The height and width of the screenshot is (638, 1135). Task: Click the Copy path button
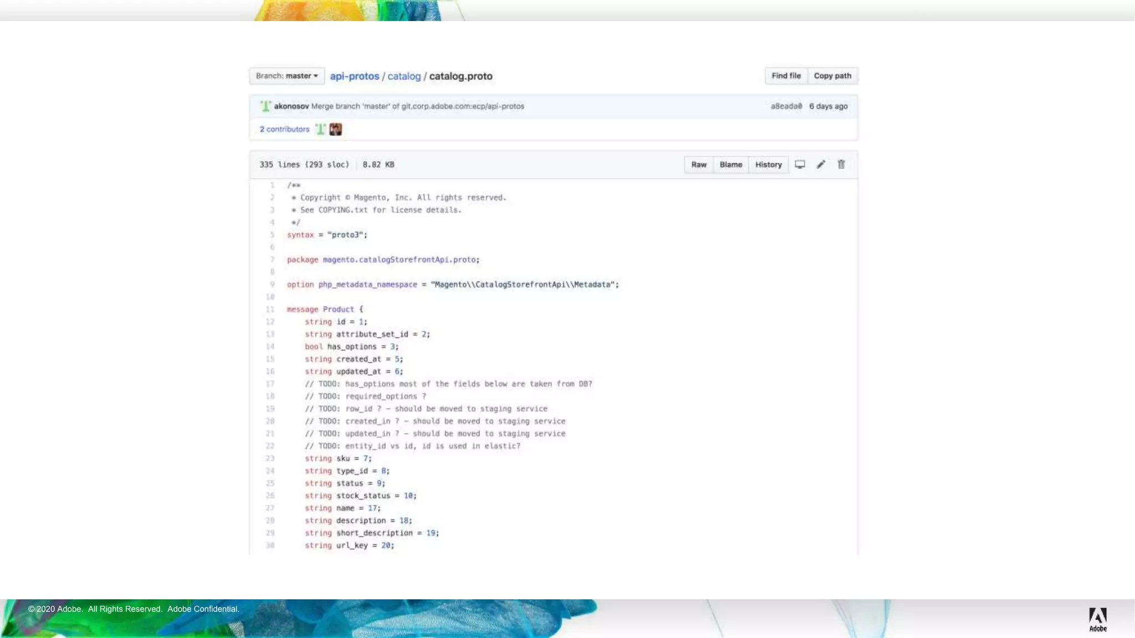click(832, 76)
